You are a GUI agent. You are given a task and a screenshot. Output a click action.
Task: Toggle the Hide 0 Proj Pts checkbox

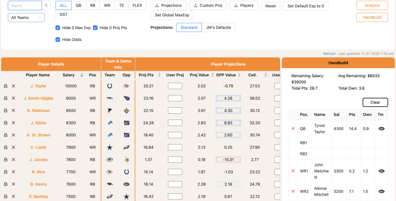pos(95,28)
